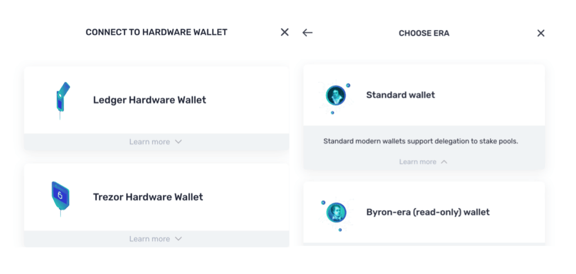Viewport: 576px width, 274px height.
Task: Click the Choose Era heading
Action: [x=424, y=33]
